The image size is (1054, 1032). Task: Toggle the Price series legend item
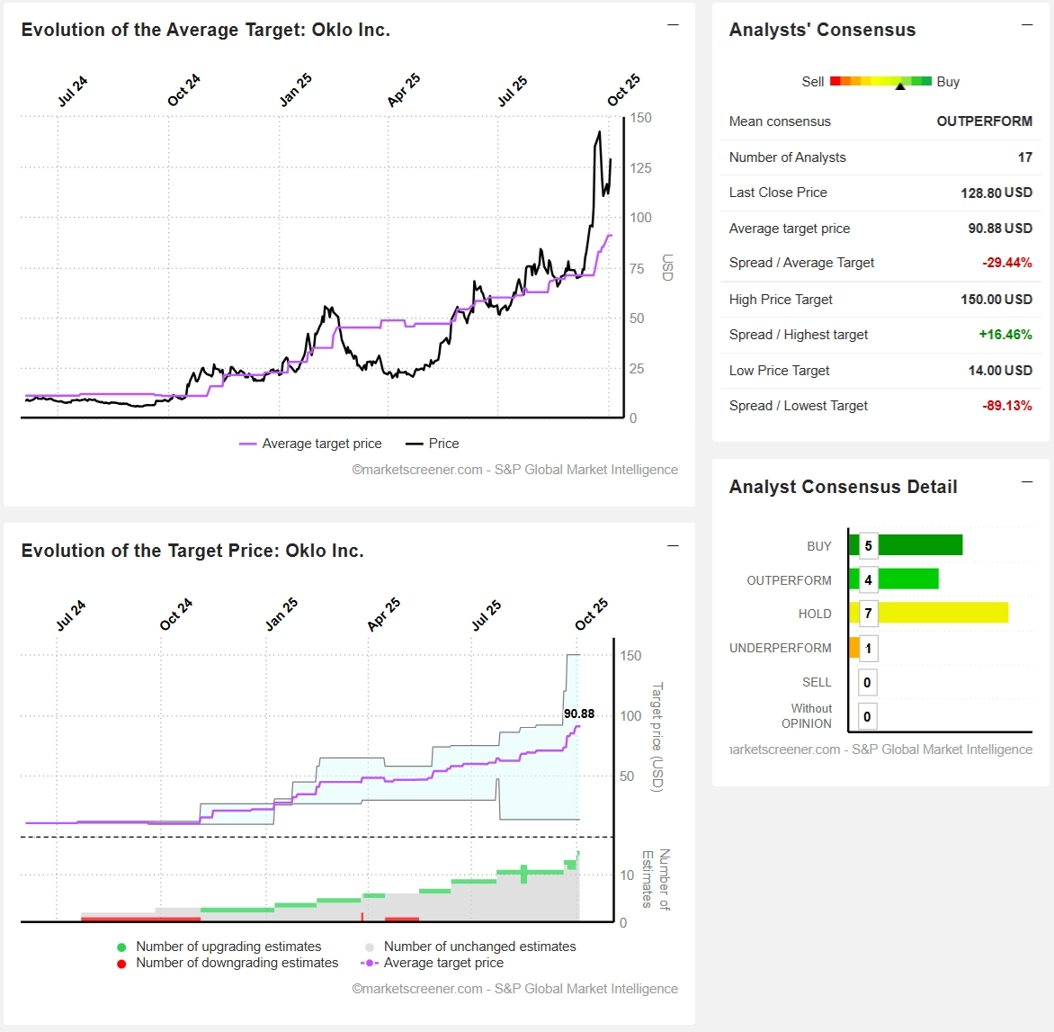(x=433, y=444)
